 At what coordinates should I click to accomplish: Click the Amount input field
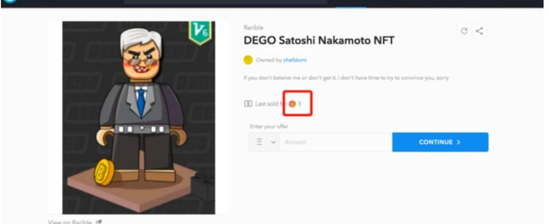click(x=336, y=142)
